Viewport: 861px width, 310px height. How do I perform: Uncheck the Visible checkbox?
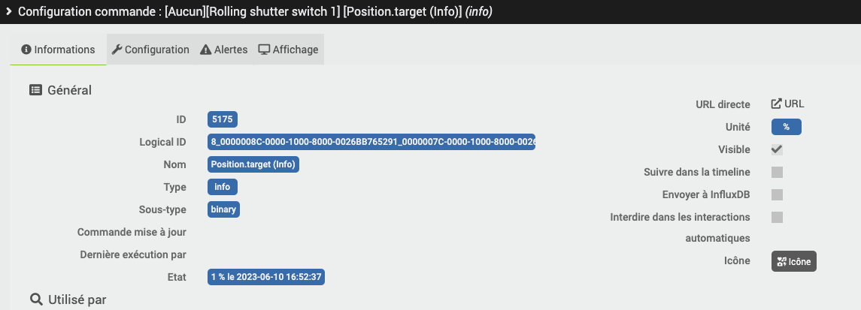pyautogui.click(x=777, y=149)
